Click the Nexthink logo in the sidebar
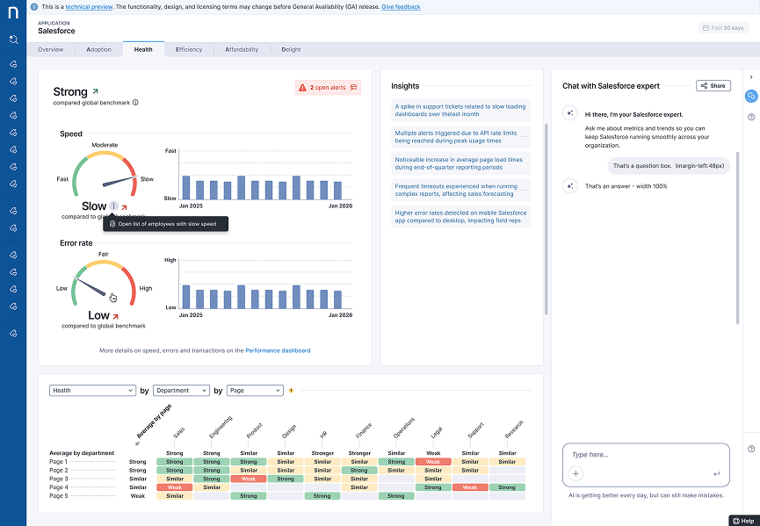 click(x=13, y=12)
